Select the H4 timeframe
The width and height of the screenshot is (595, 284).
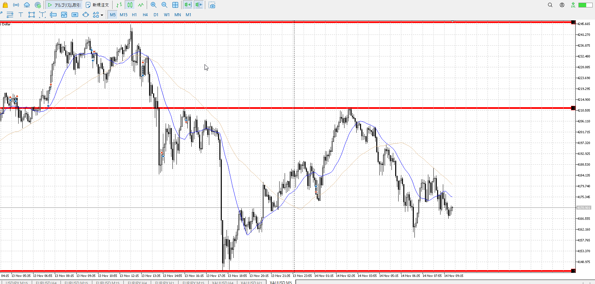pos(145,15)
